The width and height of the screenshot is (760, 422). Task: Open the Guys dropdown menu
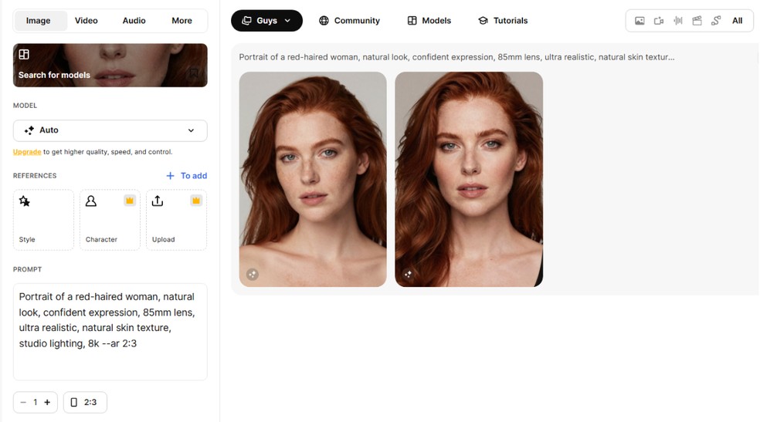[x=266, y=21]
